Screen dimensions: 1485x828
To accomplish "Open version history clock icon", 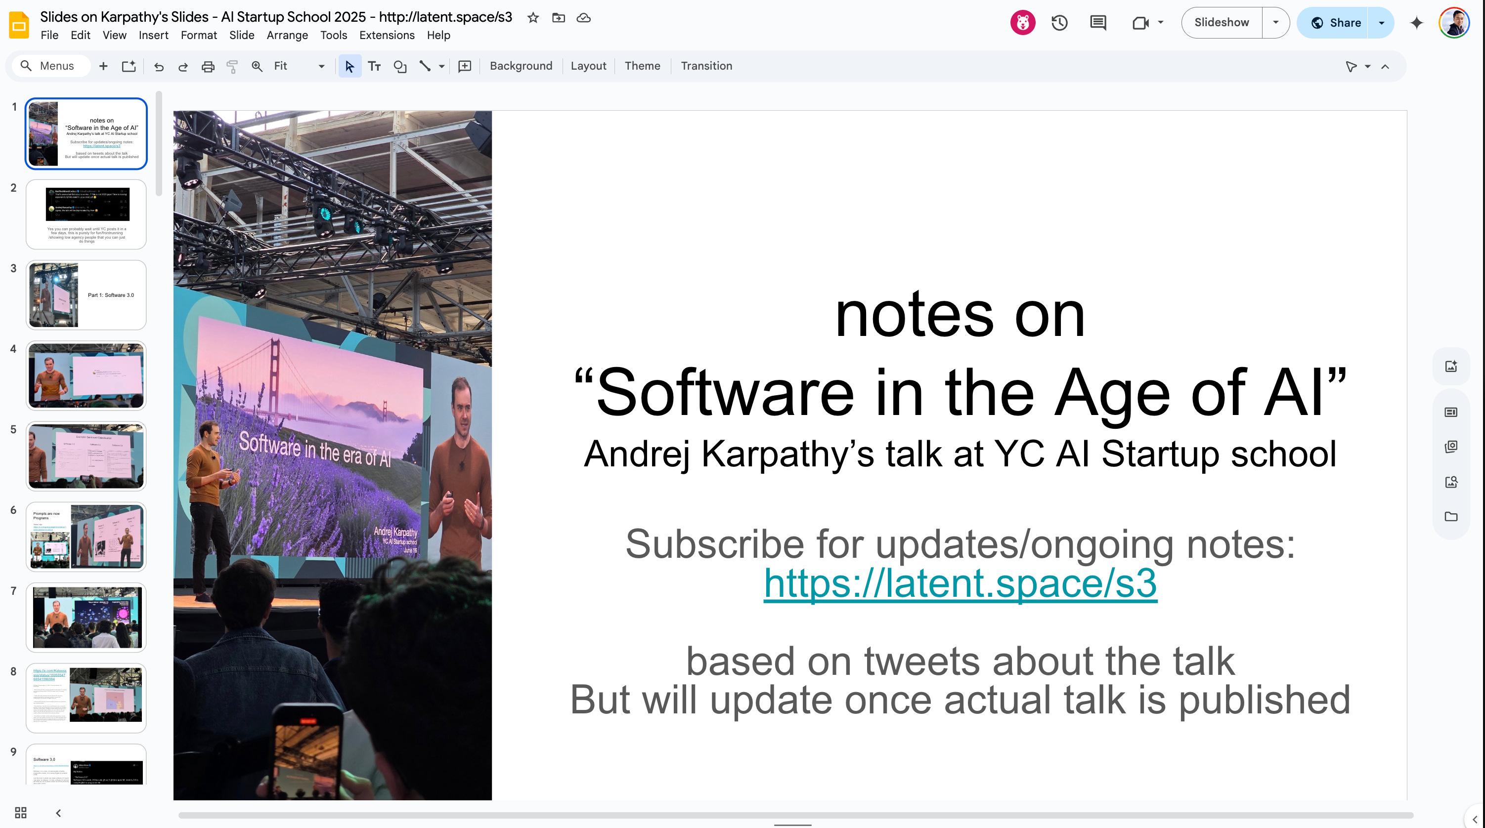I will [1059, 22].
